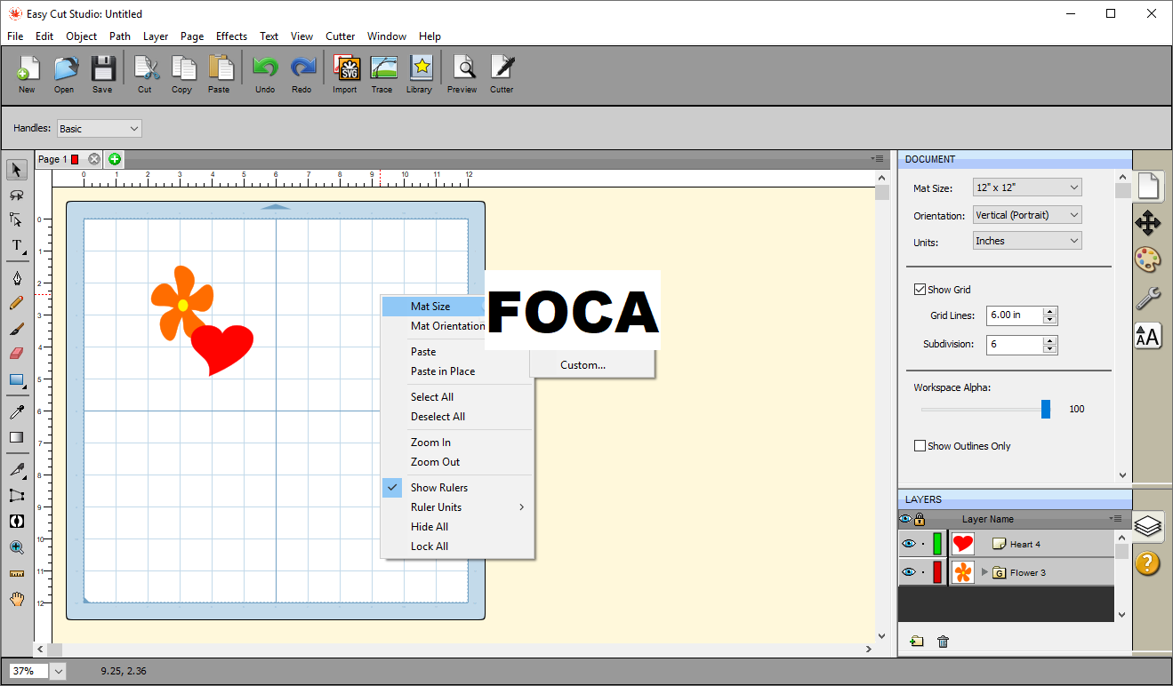
Task: Click the Workspace Alpha slider handle
Action: coord(1046,409)
